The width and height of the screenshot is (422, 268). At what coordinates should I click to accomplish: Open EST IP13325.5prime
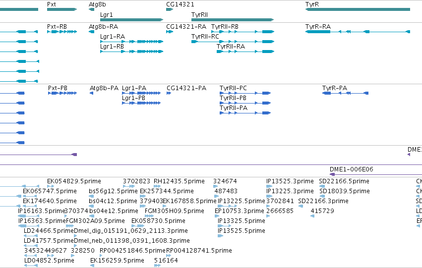(241, 221)
